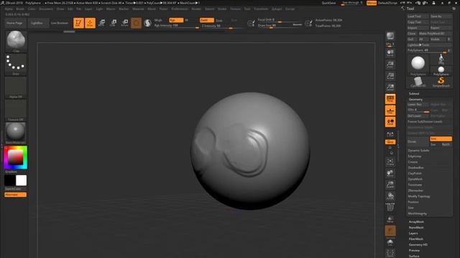Image resolution: width=460 pixels, height=258 pixels.
Task: Open the LightBox button
Action: [x=37, y=23]
